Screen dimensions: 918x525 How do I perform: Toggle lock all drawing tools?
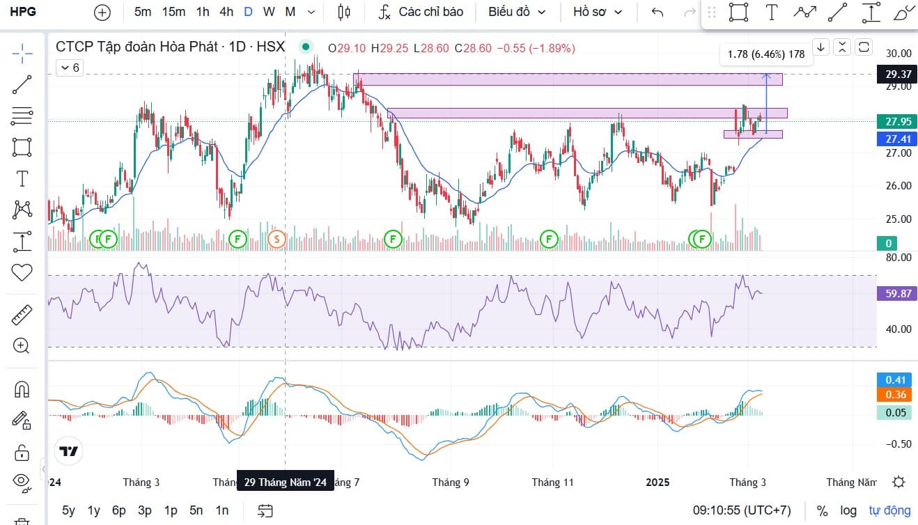pos(22,451)
